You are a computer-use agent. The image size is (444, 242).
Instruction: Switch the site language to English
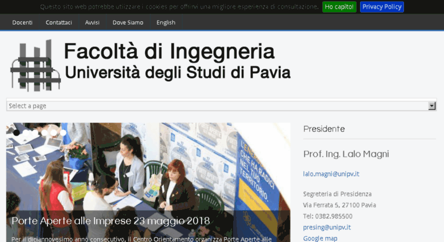tap(166, 22)
